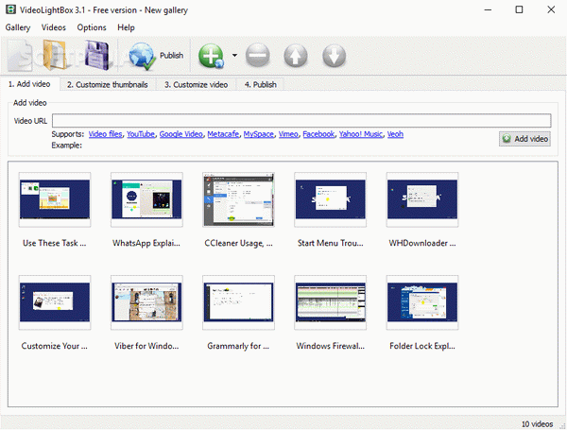The image size is (567, 430).
Task: Select the Customize Your video thumbnail
Action: pyautogui.click(x=55, y=302)
